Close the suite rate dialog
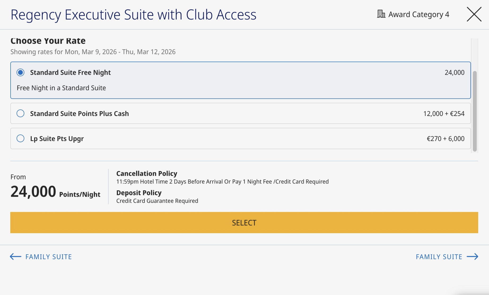The width and height of the screenshot is (489, 295). click(x=474, y=14)
